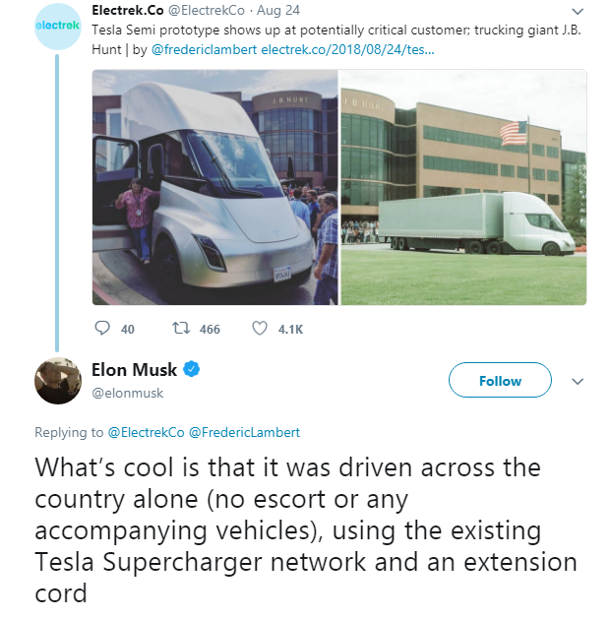Follow Elon Musk
Screen dimensions: 609x619
tap(500, 380)
